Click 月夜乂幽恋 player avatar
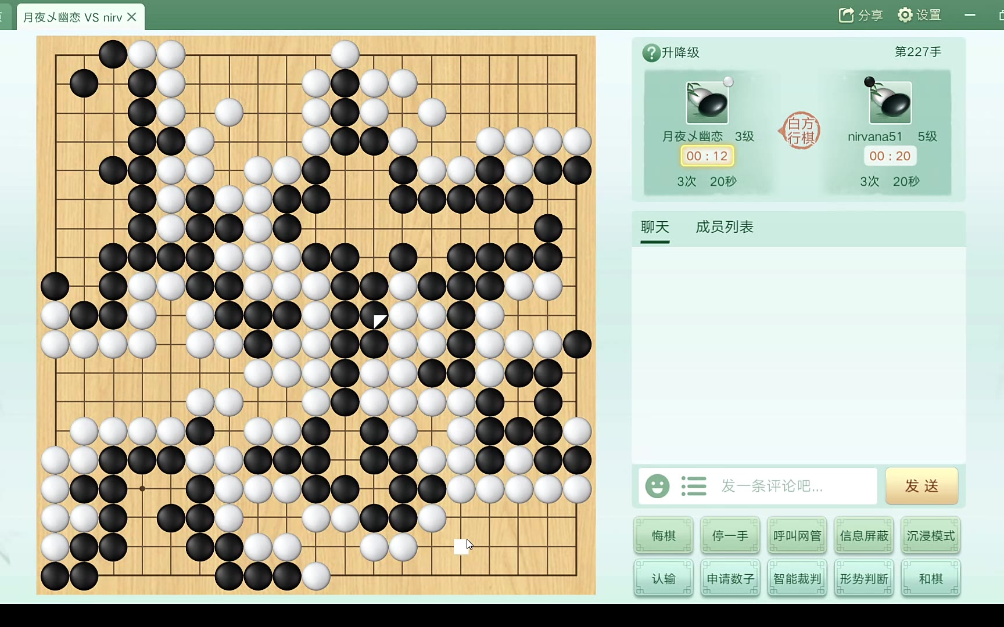Viewport: 1004px width, 627px height. 707,103
